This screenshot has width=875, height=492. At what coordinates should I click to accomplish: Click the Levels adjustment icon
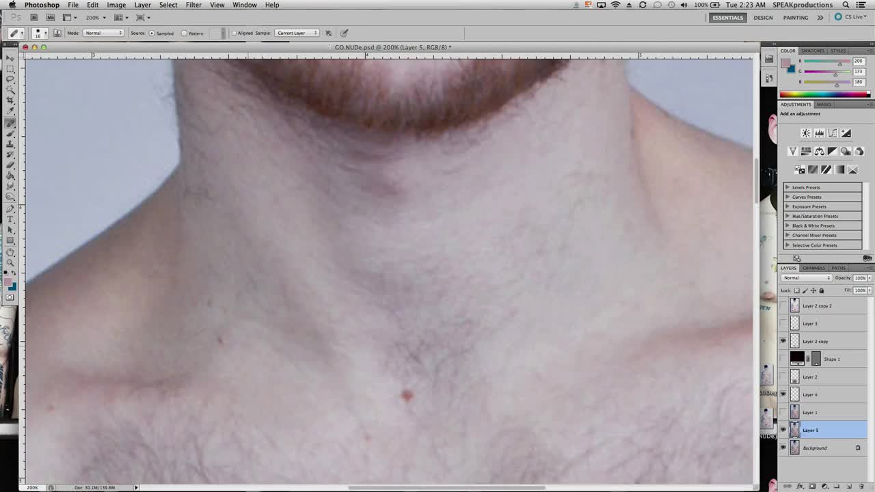(819, 133)
